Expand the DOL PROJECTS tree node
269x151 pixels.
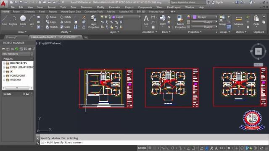[4, 63]
